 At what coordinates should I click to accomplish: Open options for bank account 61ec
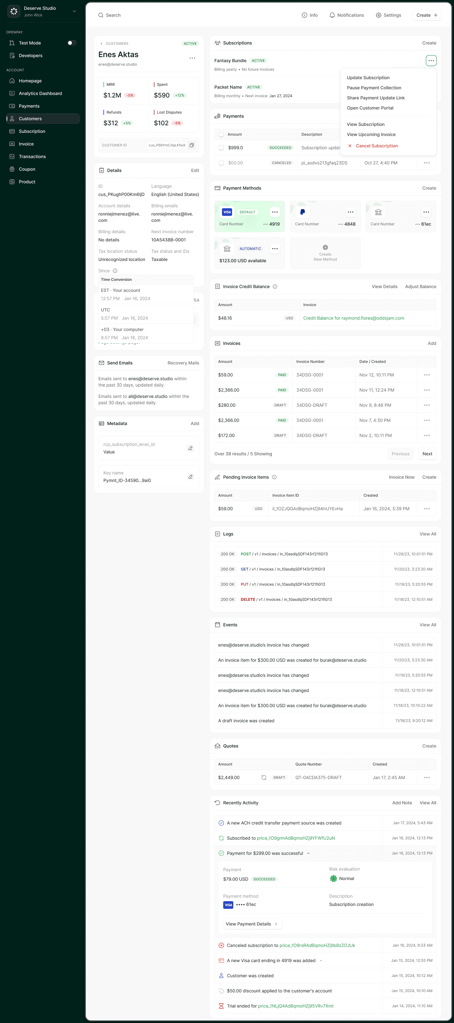pyautogui.click(x=426, y=212)
